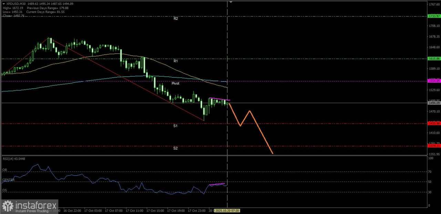
Task: Select the green 1615.86 price tag
Action: coord(433,59)
